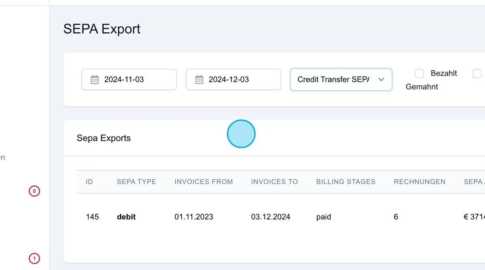Viewport: 485px width, 270px height.
Task: Click calendar icon in 2024-12-03 date field
Action: click(x=199, y=79)
